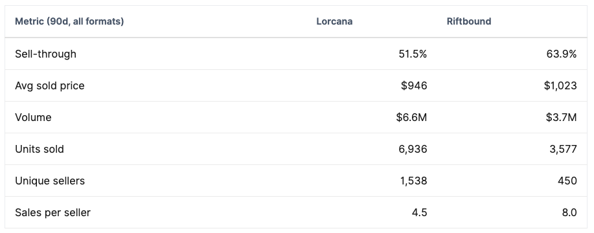Select the Avg sold price row label
The height and width of the screenshot is (233, 594).
point(50,86)
